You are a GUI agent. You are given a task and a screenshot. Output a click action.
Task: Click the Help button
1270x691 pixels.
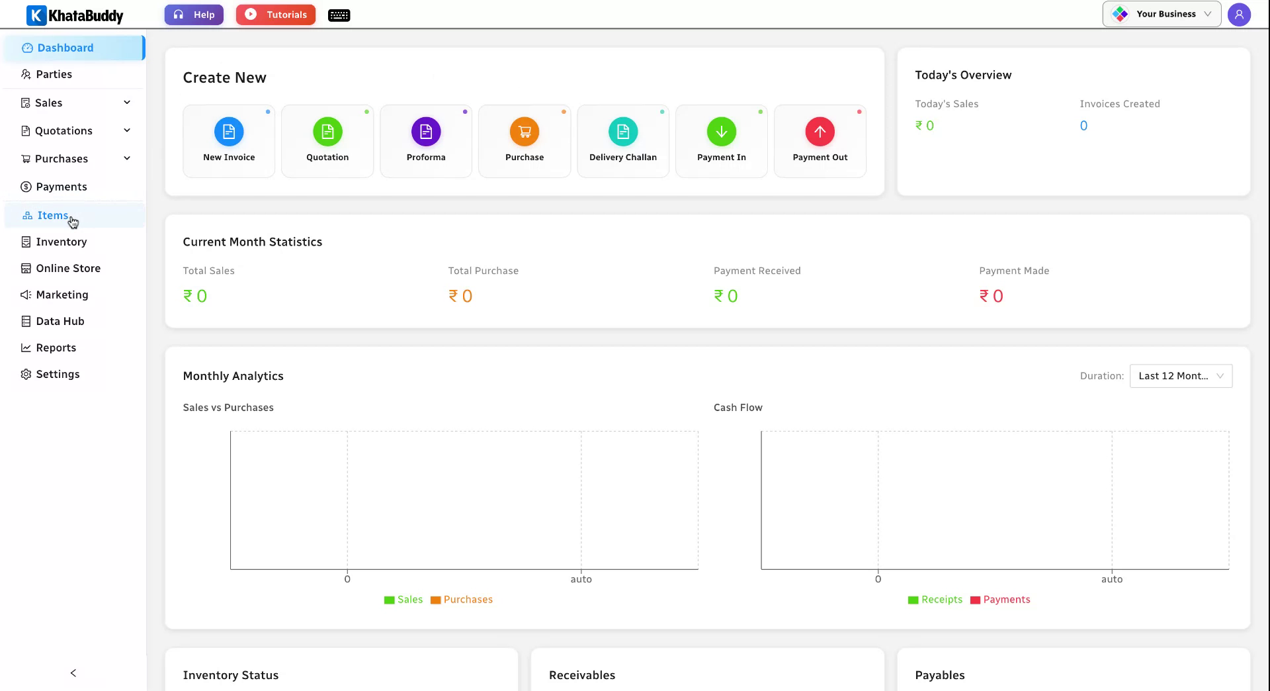tap(194, 15)
